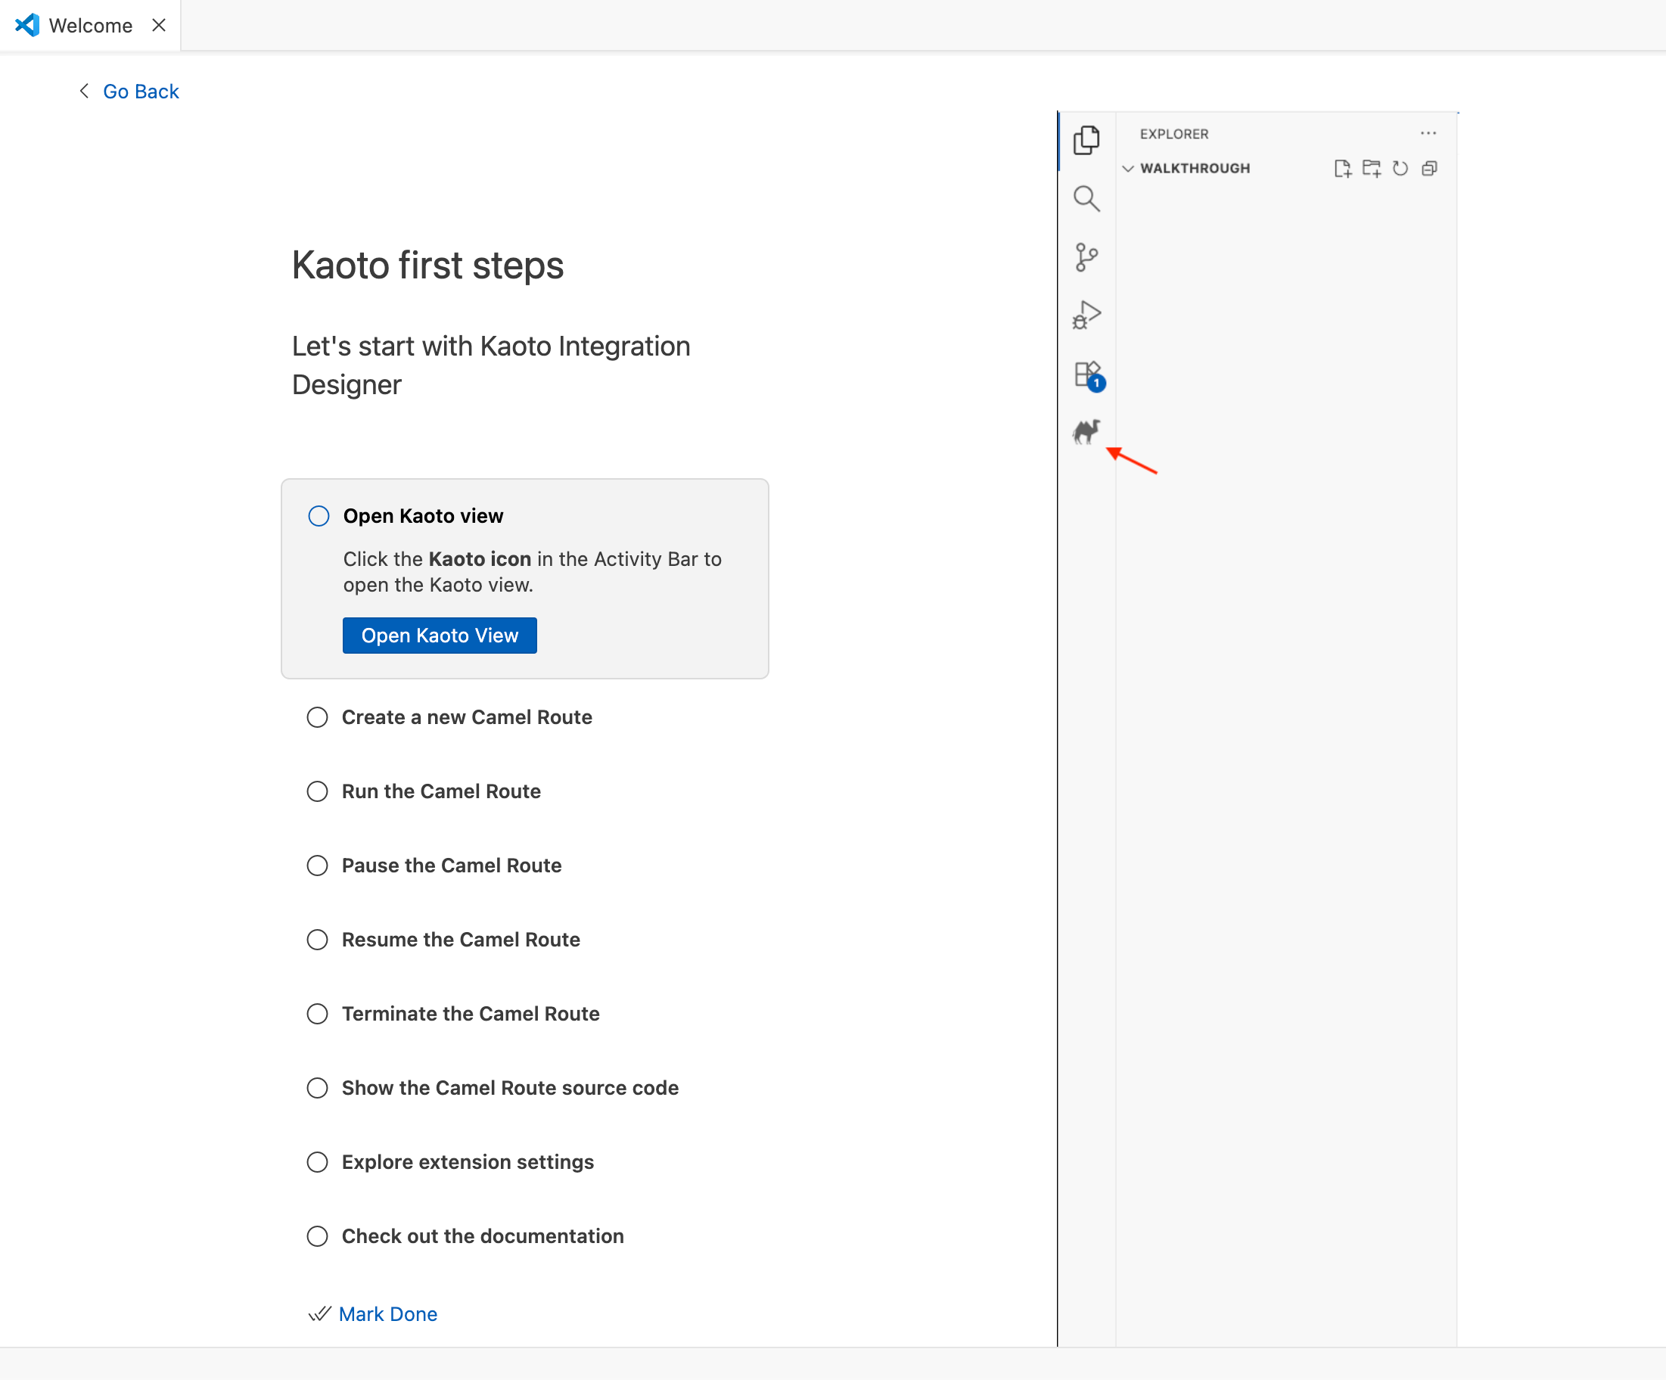This screenshot has width=1666, height=1380.
Task: Expand Show the Camel Route source code
Action: 509,1087
